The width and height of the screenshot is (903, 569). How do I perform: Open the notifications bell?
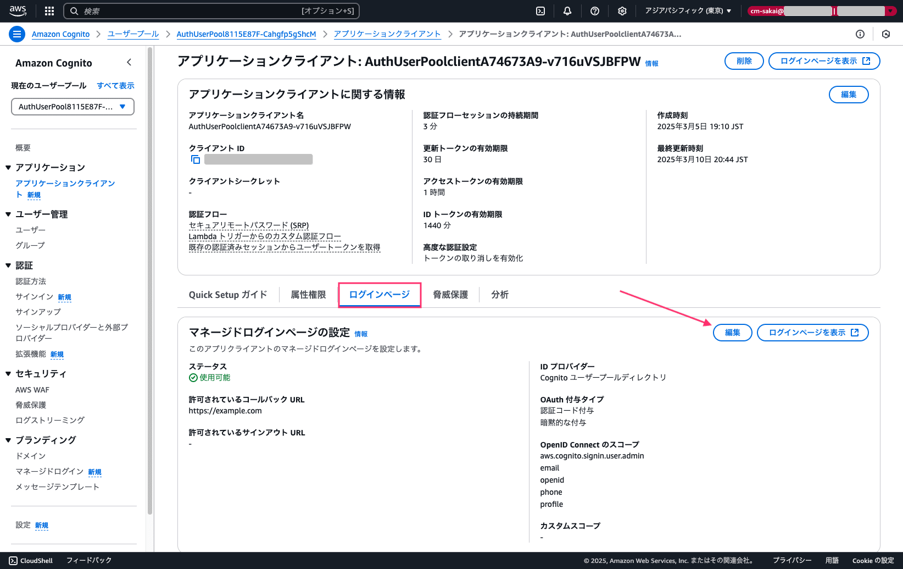point(567,11)
